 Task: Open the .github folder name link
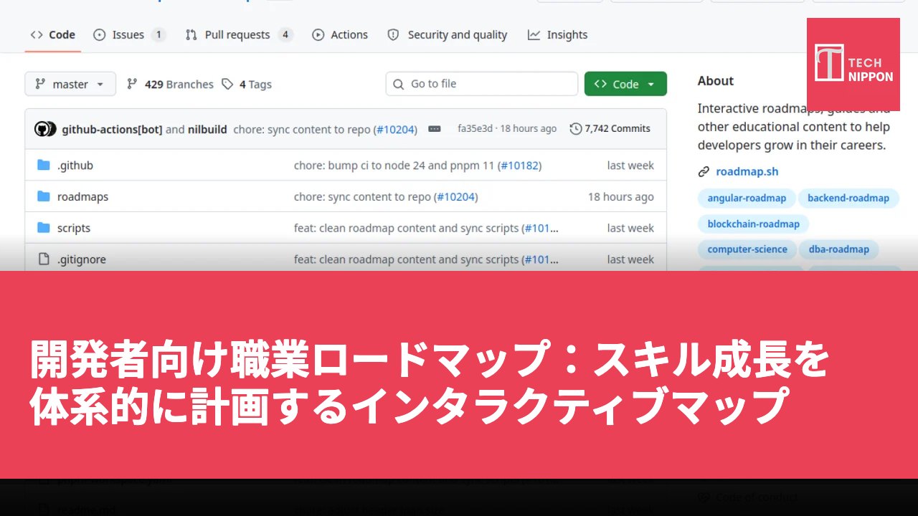pos(75,166)
